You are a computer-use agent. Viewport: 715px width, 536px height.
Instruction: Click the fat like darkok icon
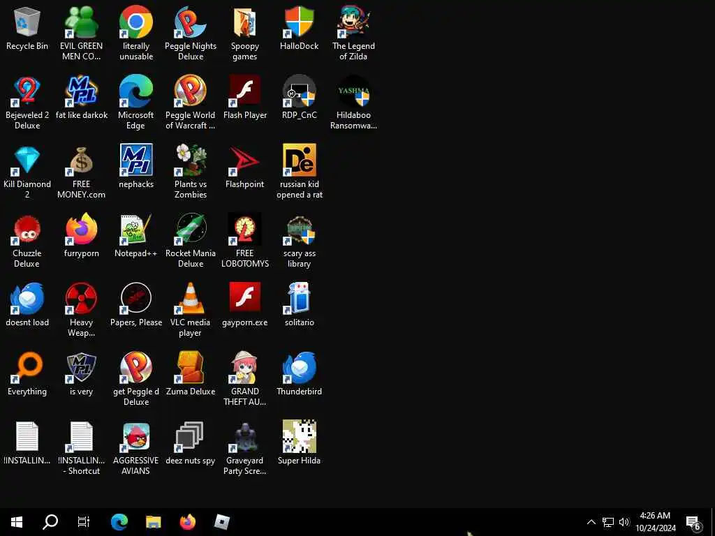[x=81, y=91]
